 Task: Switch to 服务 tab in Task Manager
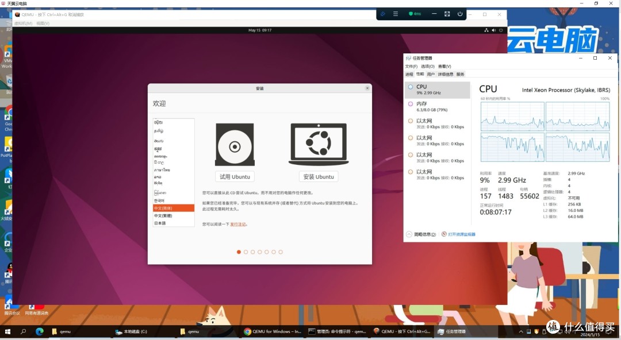(460, 74)
